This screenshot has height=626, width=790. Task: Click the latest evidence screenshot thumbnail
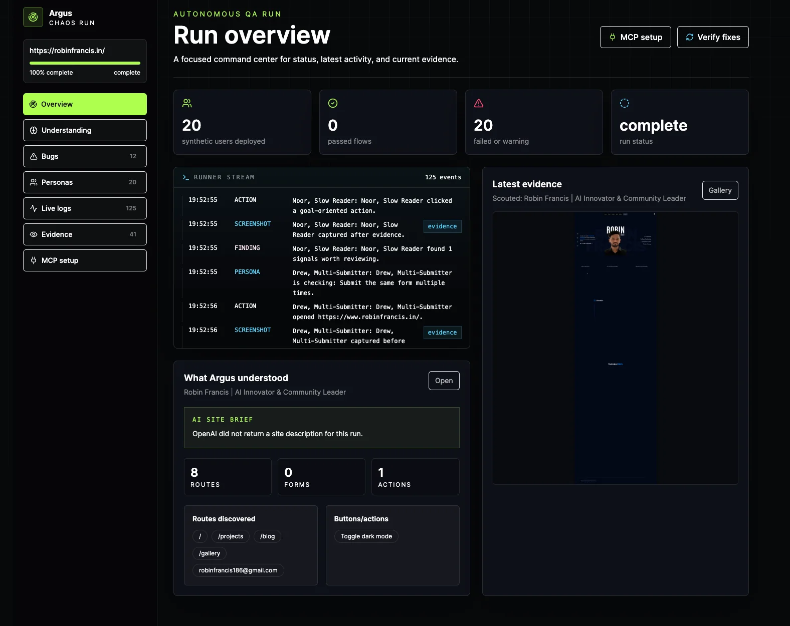tap(615, 348)
